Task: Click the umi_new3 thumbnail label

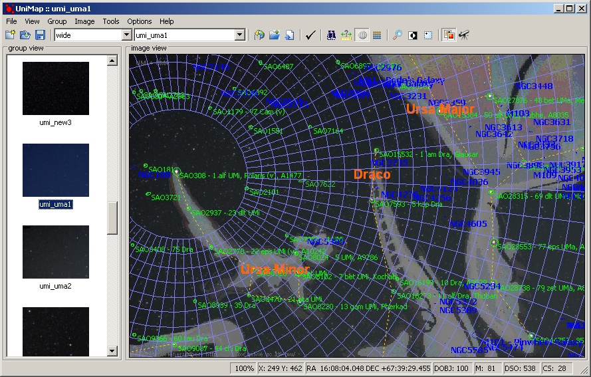Action: [55, 122]
